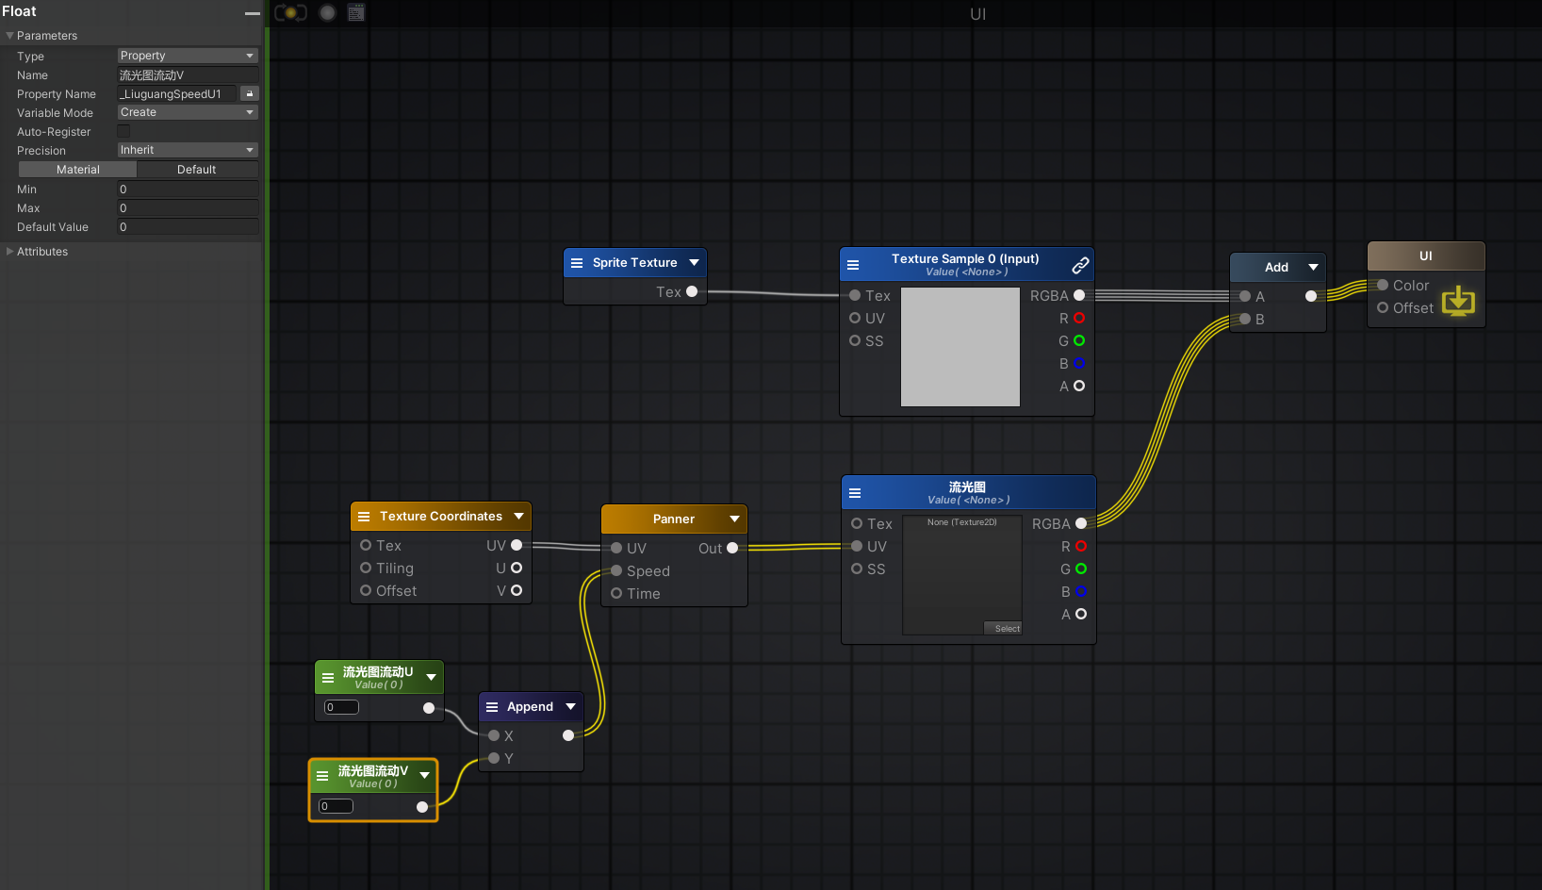The image size is (1542, 890).
Task: Open the Variable Mode dropdown
Action: click(188, 112)
